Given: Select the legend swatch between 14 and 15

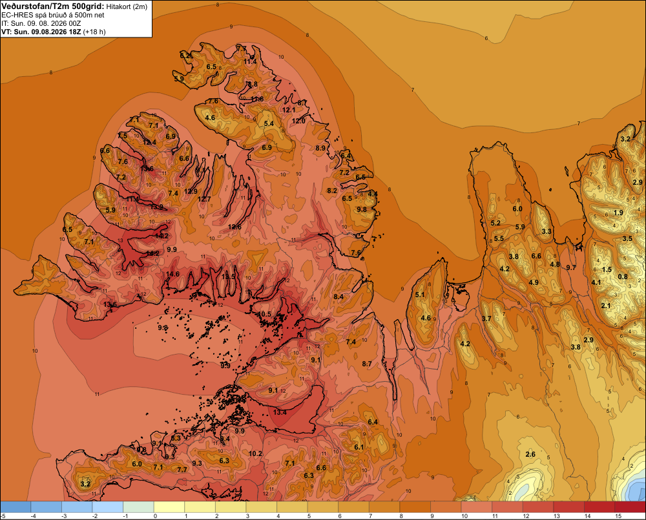Looking at the screenshot, I should 599,506.
